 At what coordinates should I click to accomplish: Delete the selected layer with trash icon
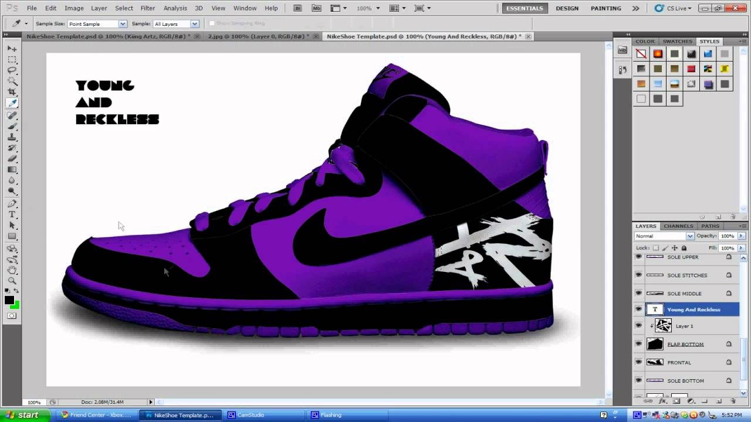coord(733,401)
